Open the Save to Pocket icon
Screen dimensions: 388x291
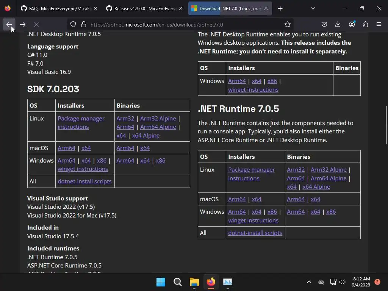point(324,25)
